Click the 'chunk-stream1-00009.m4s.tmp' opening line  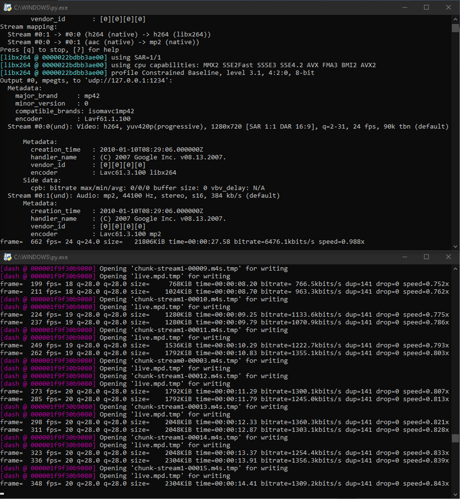pos(144,269)
